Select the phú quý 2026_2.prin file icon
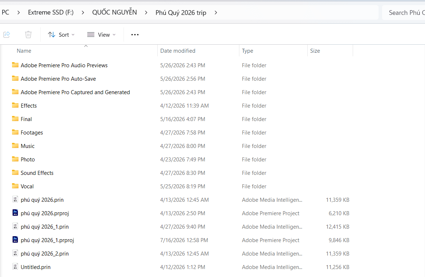The image size is (425, 277). click(16, 253)
